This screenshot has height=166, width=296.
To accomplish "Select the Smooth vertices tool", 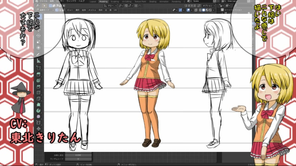I will tap(39, 117).
